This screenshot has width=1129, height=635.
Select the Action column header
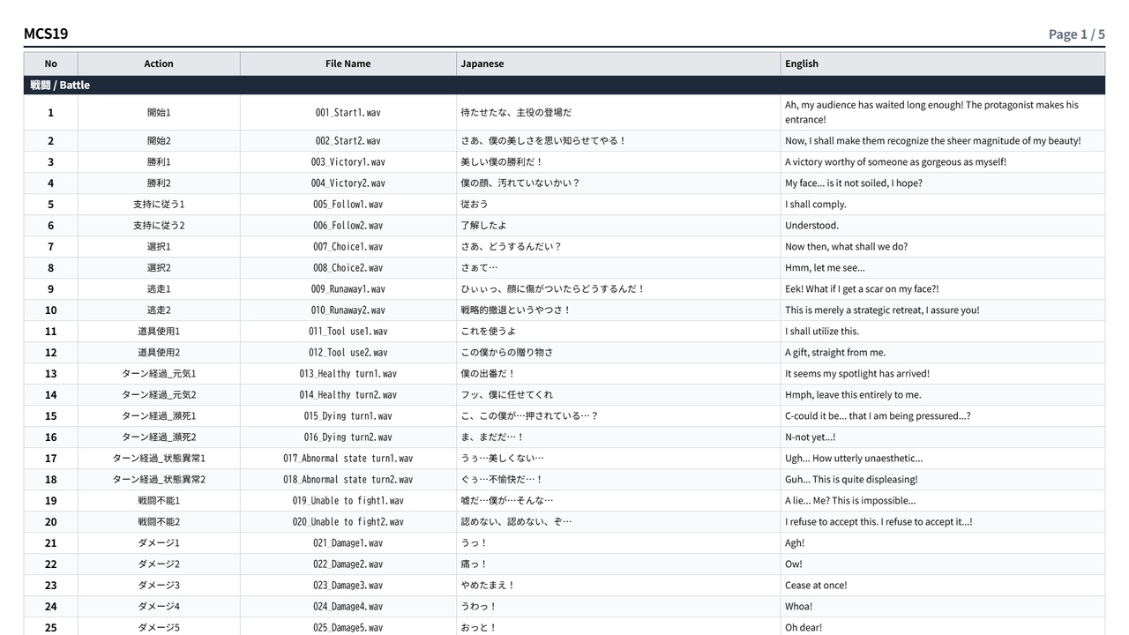pyautogui.click(x=159, y=63)
